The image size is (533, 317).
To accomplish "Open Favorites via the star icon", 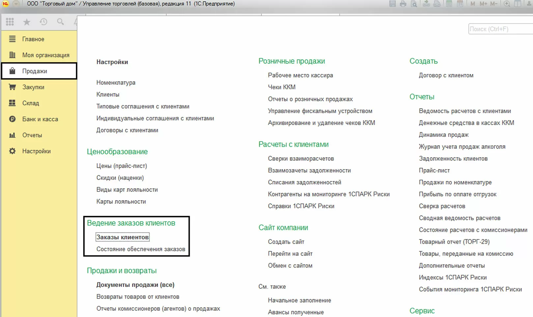I will (27, 22).
